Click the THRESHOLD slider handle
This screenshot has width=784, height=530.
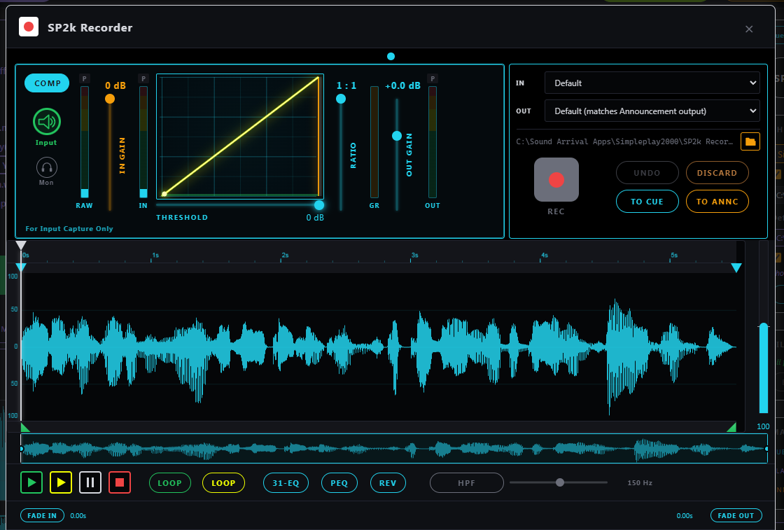pyautogui.click(x=318, y=205)
